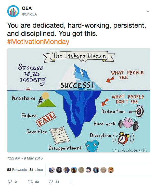Click the reply speech bubble icon
The width and height of the screenshot is (157, 191).
(x=10, y=182)
